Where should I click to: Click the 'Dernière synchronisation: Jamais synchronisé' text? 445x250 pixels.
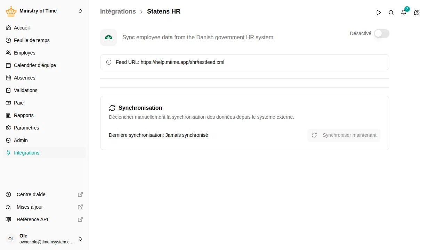click(x=158, y=135)
